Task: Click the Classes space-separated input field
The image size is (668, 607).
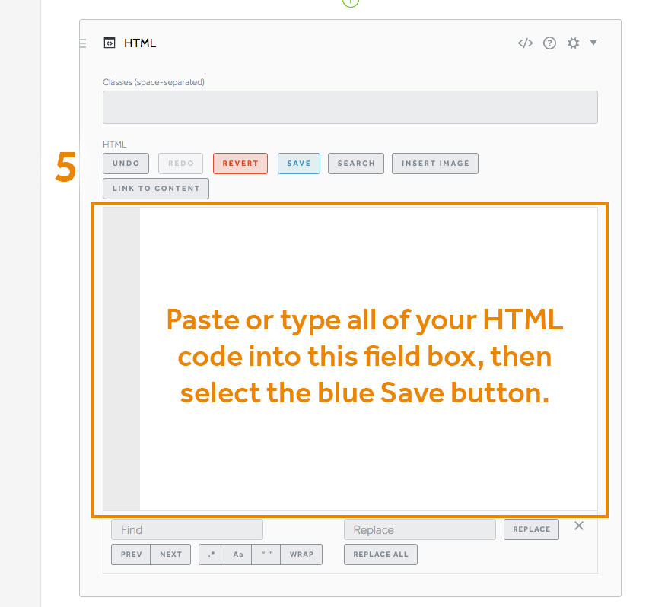Action: pos(350,106)
